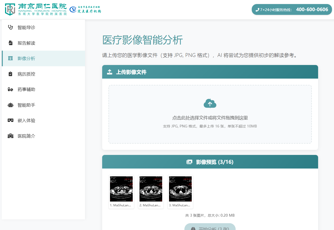Image resolution: width=334 pixels, height=230 pixels.
Task: Select the 智能导诊 stethoscope icon
Action: click(10, 27)
